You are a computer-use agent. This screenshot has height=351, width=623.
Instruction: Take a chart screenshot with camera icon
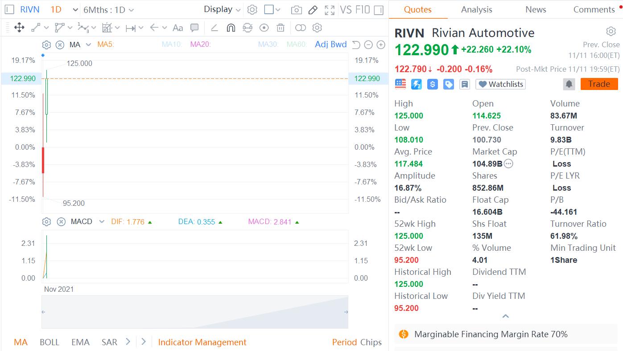[x=296, y=10]
